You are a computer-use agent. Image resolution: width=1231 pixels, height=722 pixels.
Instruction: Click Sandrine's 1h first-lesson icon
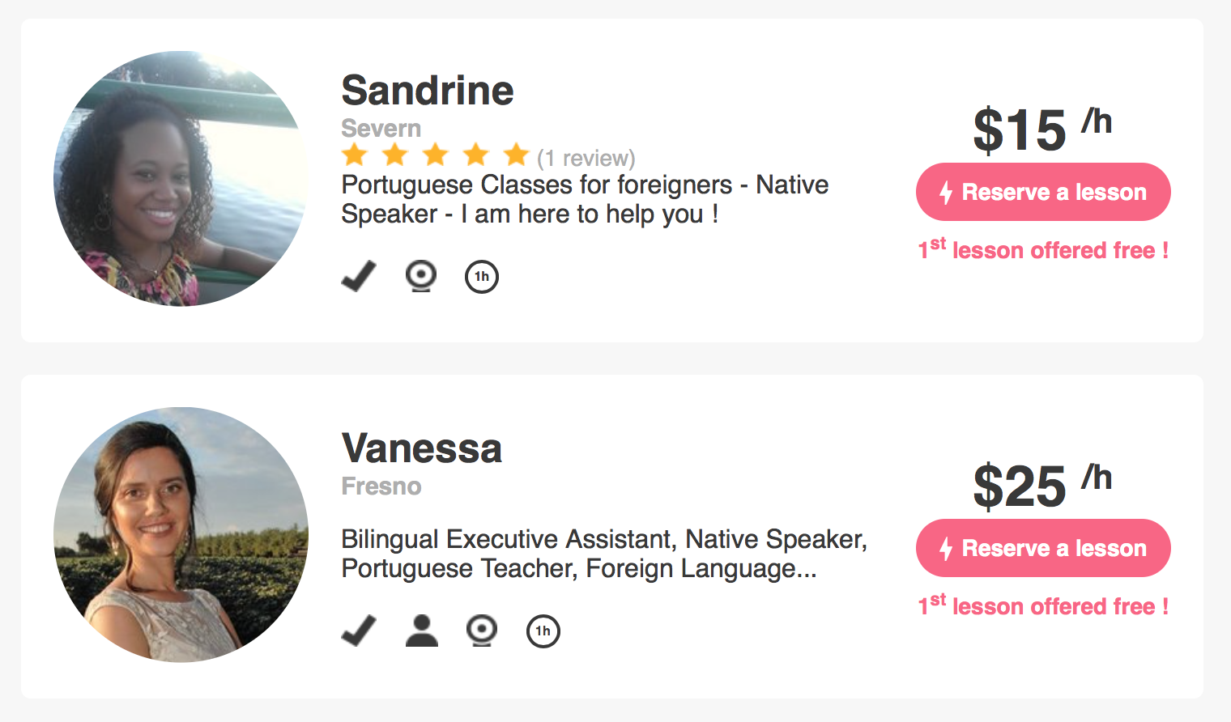(482, 277)
